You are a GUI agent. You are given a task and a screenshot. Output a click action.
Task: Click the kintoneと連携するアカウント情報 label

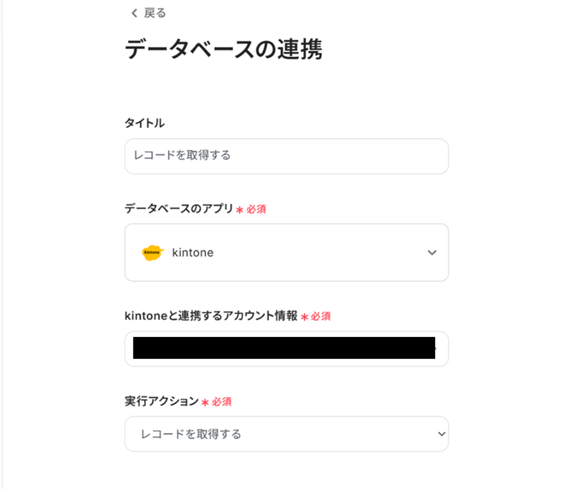pos(211,316)
